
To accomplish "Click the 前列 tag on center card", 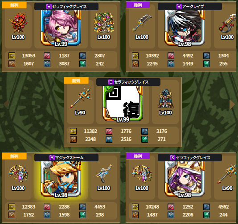I will 76,81.
